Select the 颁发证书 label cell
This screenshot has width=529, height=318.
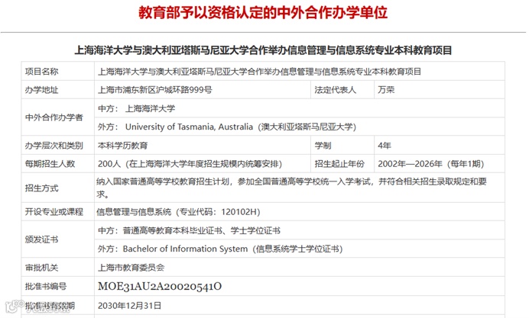point(57,239)
